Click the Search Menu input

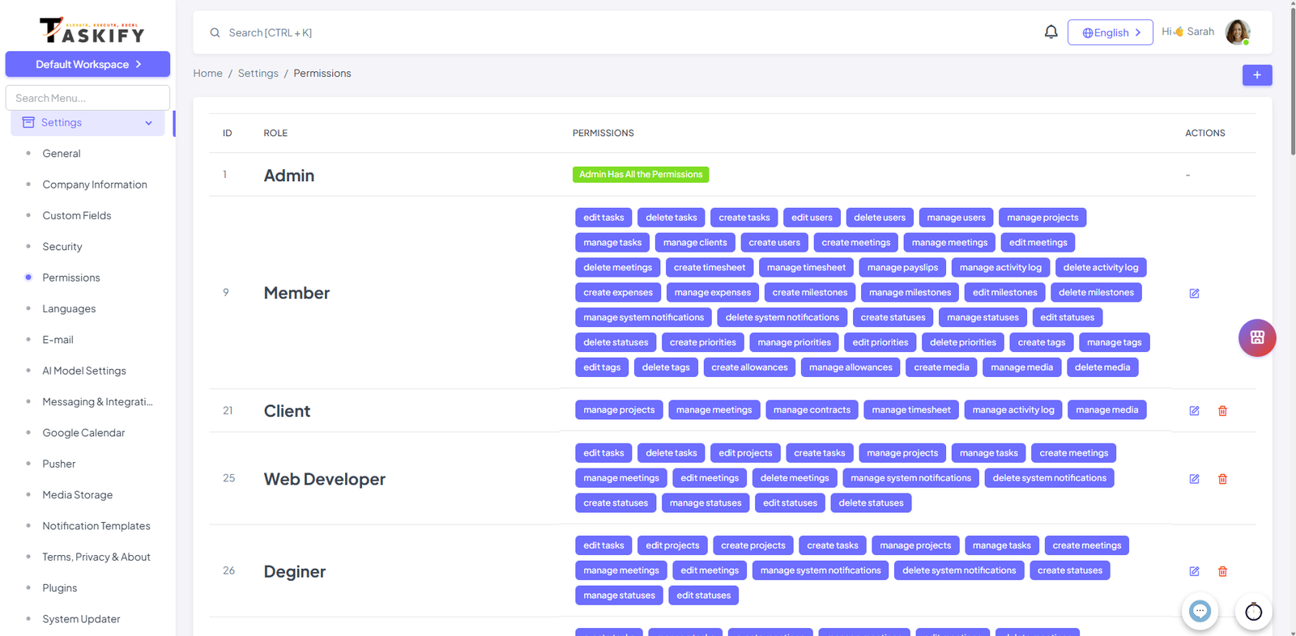tap(87, 98)
